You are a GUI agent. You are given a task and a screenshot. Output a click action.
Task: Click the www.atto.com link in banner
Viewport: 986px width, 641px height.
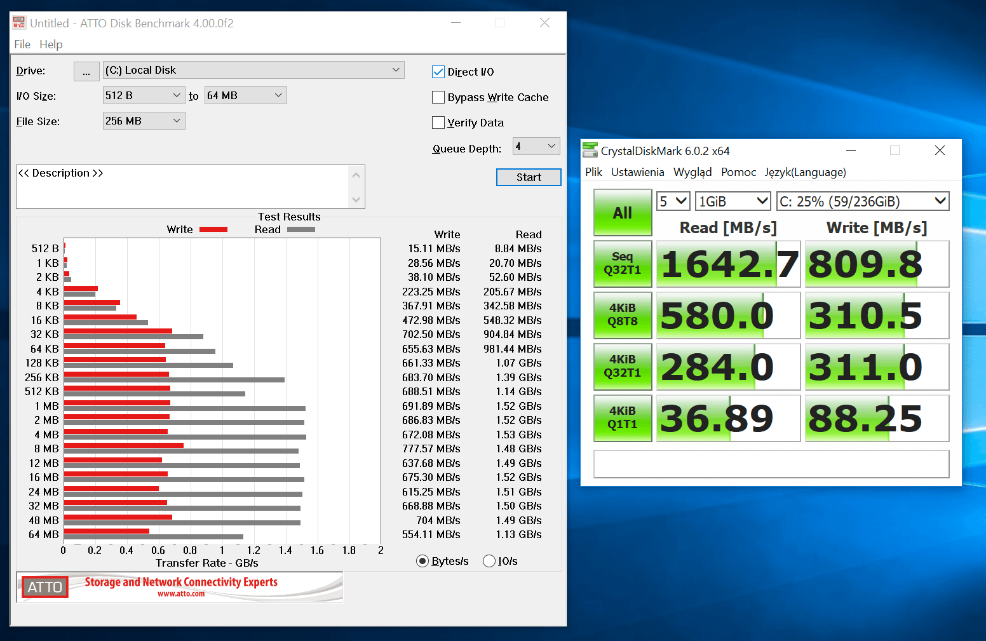181,594
